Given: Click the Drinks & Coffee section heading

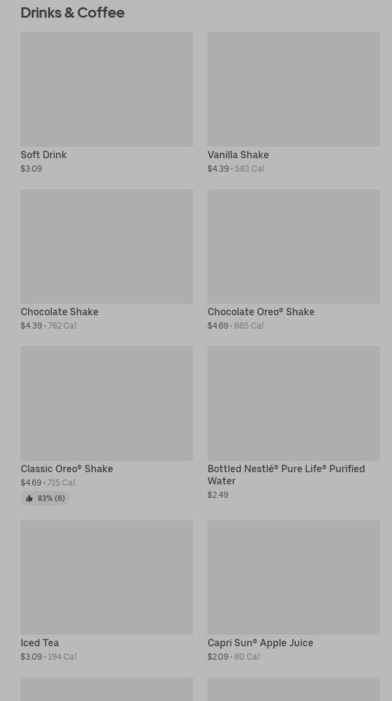Looking at the screenshot, I should [x=72, y=13].
